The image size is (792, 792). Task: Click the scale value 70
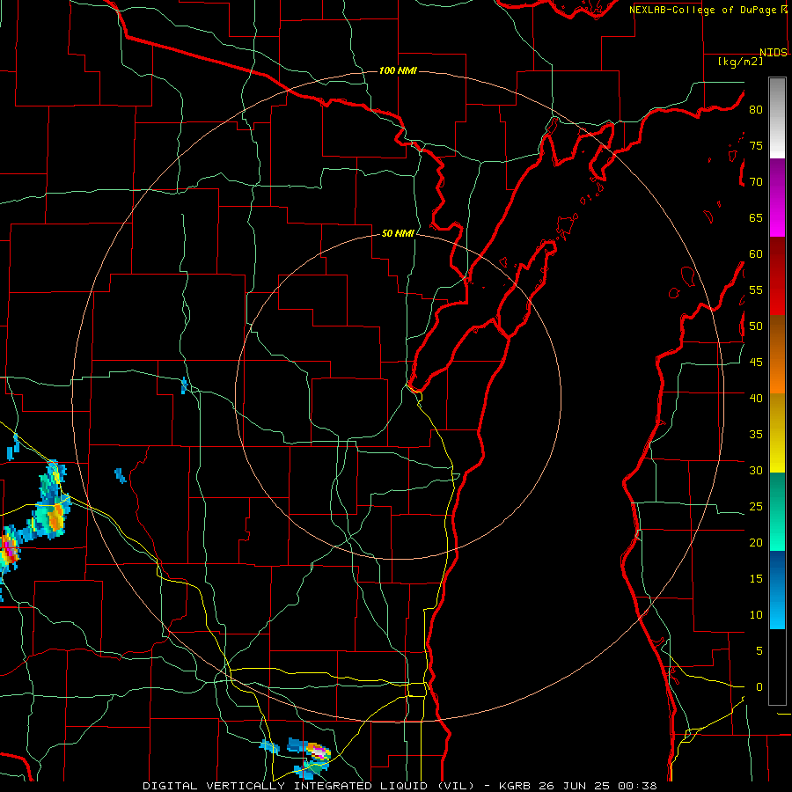point(756,182)
